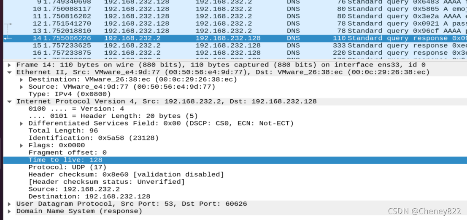Select the Header Length: 20 bytes field
This screenshot has height=220, width=467.
[x=113, y=116]
